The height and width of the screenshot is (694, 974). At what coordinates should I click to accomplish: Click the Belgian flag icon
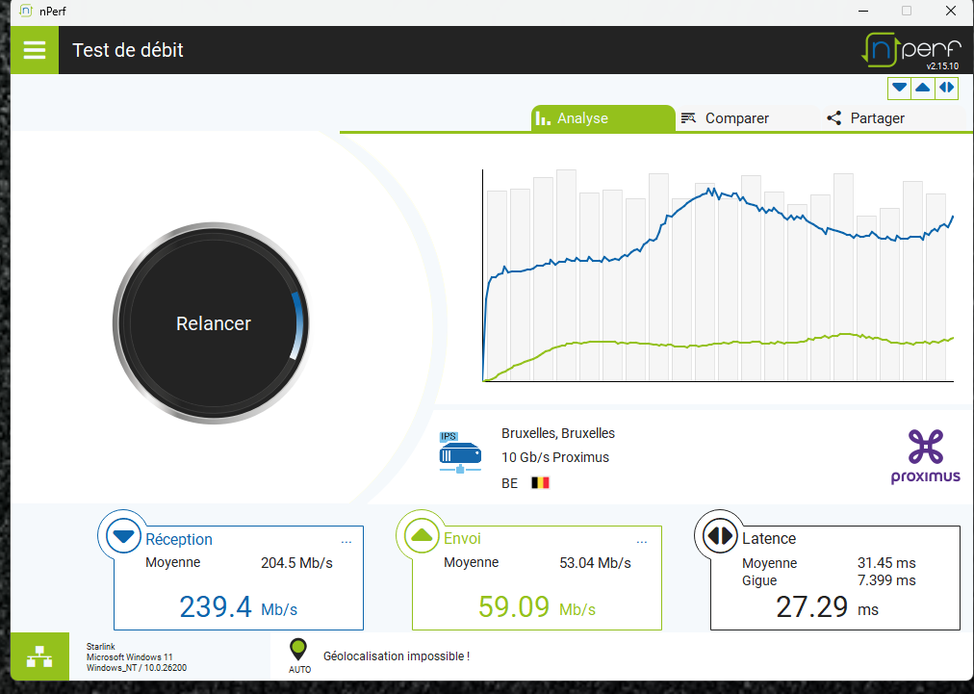click(541, 483)
